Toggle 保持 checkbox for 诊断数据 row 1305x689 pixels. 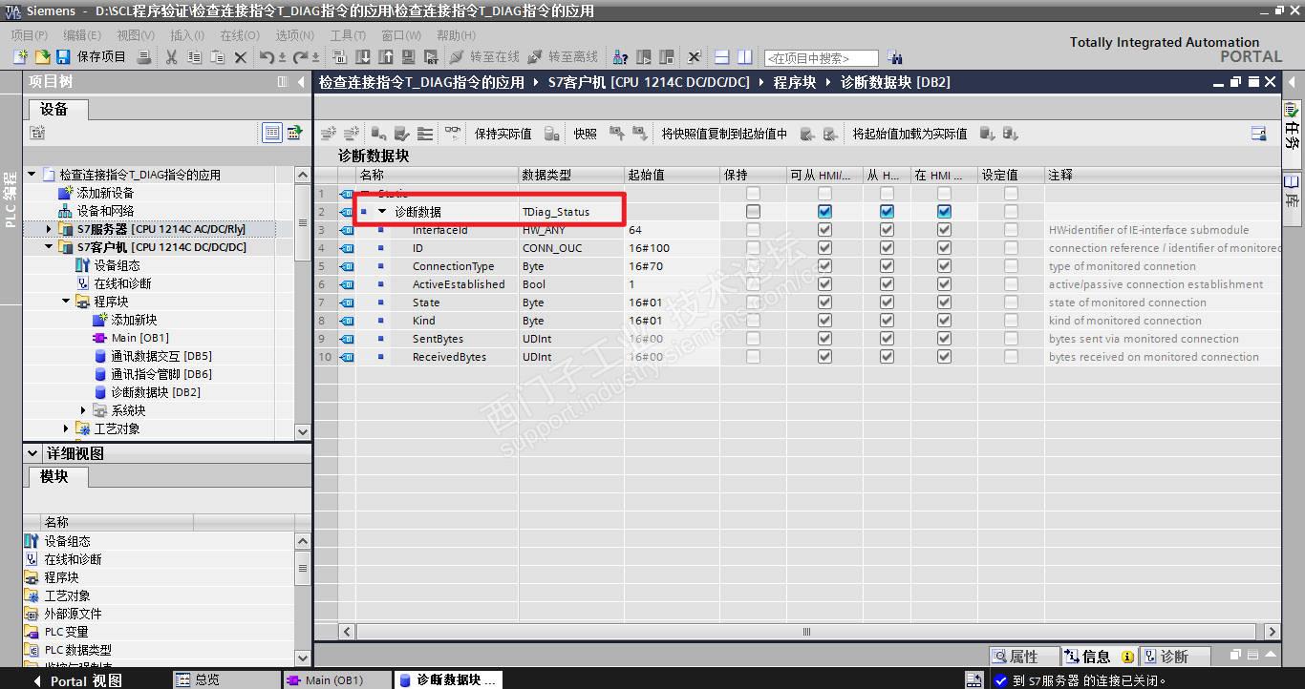point(753,212)
